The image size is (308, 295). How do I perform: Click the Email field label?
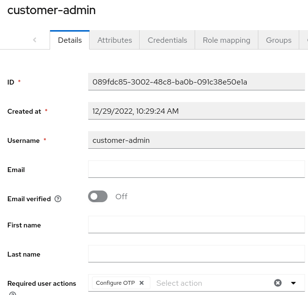coord(16,170)
